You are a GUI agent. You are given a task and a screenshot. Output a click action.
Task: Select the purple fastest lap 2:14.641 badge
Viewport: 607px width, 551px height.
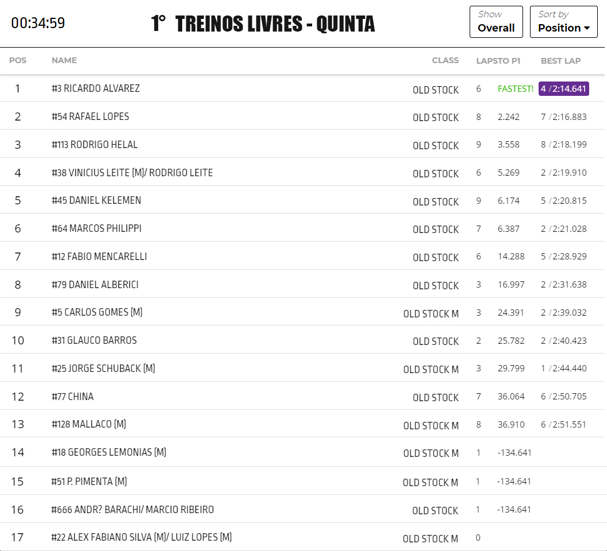(x=563, y=88)
